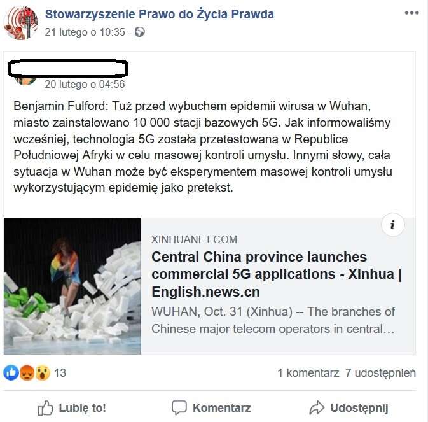The image size is (428, 422).
Task: Click the angry face reaction icon
Action: pos(27,373)
